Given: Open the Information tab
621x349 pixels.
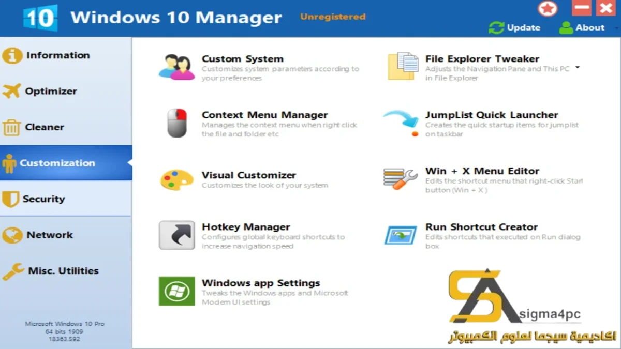Looking at the screenshot, I should tap(66, 55).
